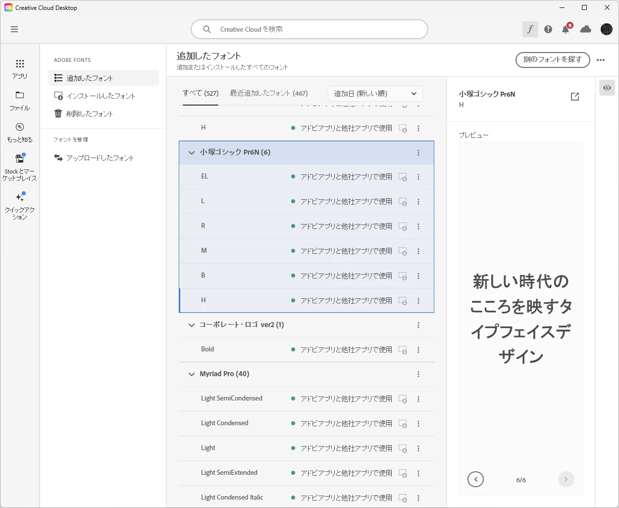Select the Light Condensed Italic row
Viewport: 619px width, 508px height.
(307, 498)
